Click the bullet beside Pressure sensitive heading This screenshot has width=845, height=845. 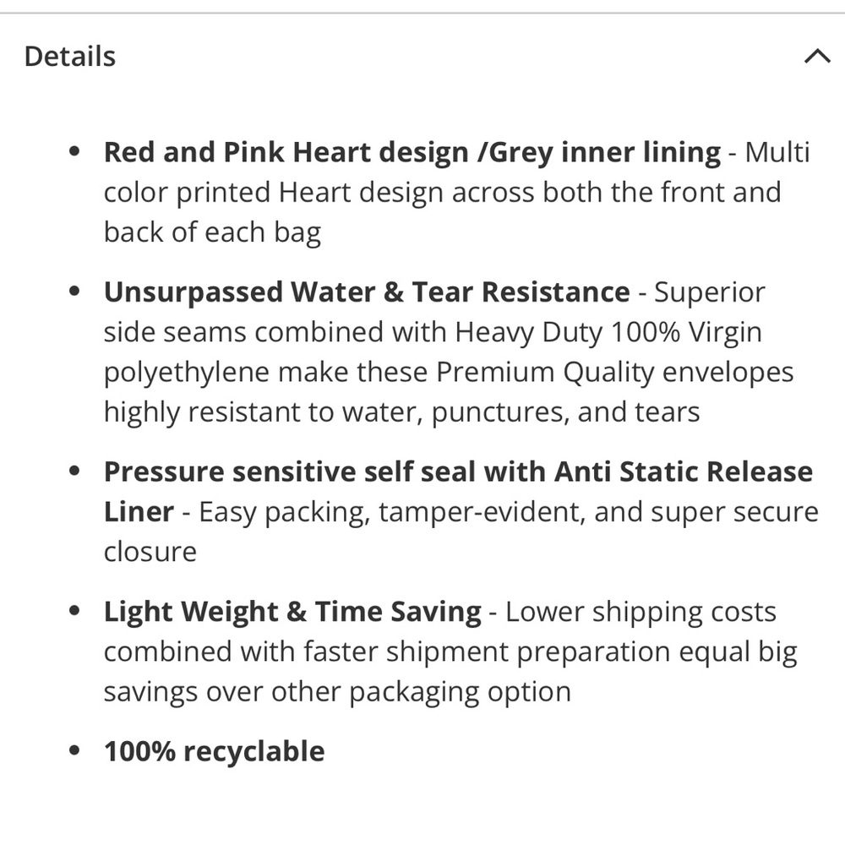click(x=75, y=471)
